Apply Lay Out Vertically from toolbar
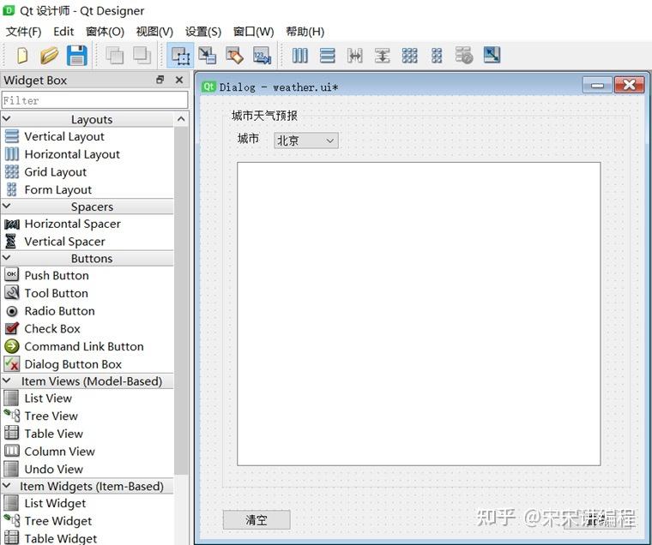This screenshot has height=545, width=652. coord(327,55)
